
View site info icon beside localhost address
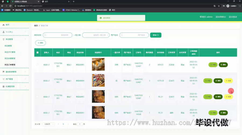[x=15, y=6]
